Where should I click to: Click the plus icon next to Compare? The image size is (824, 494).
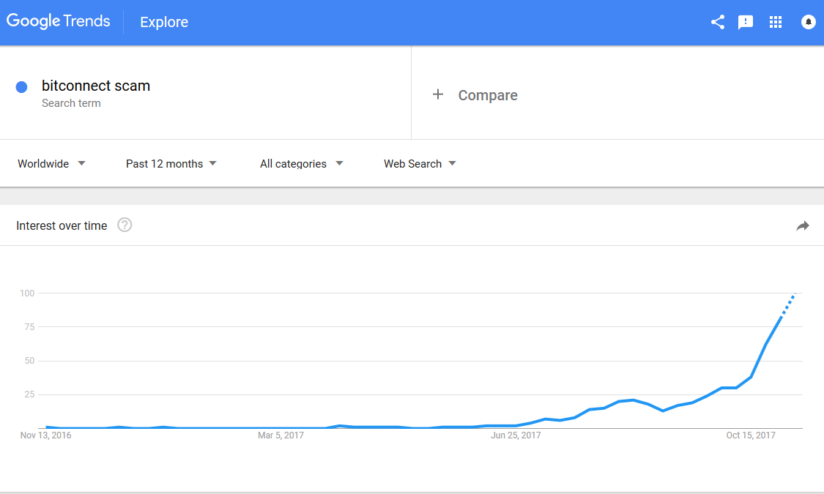tap(438, 94)
